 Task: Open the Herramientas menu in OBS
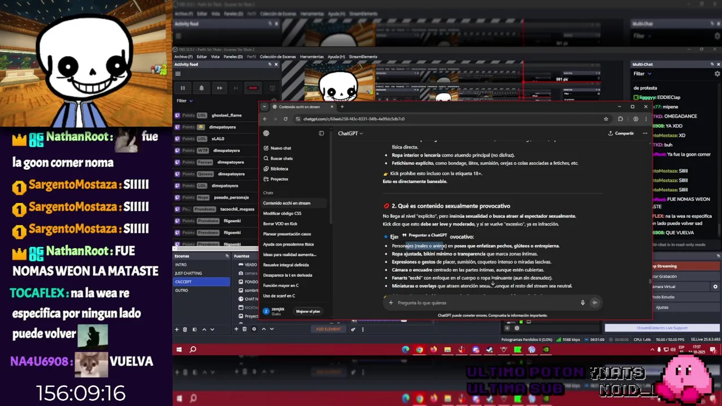(x=311, y=56)
